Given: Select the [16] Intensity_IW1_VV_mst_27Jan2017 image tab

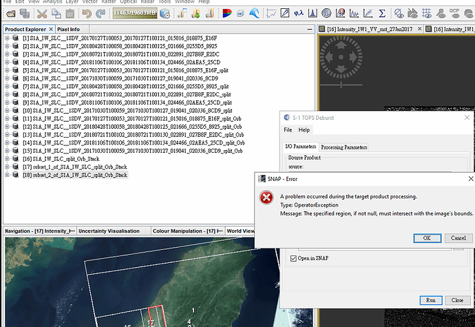Looking at the screenshot, I should pyautogui.click(x=370, y=29).
